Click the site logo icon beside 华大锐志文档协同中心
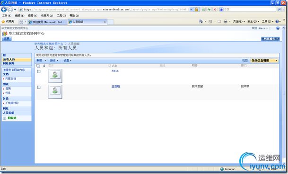 point(4,34)
